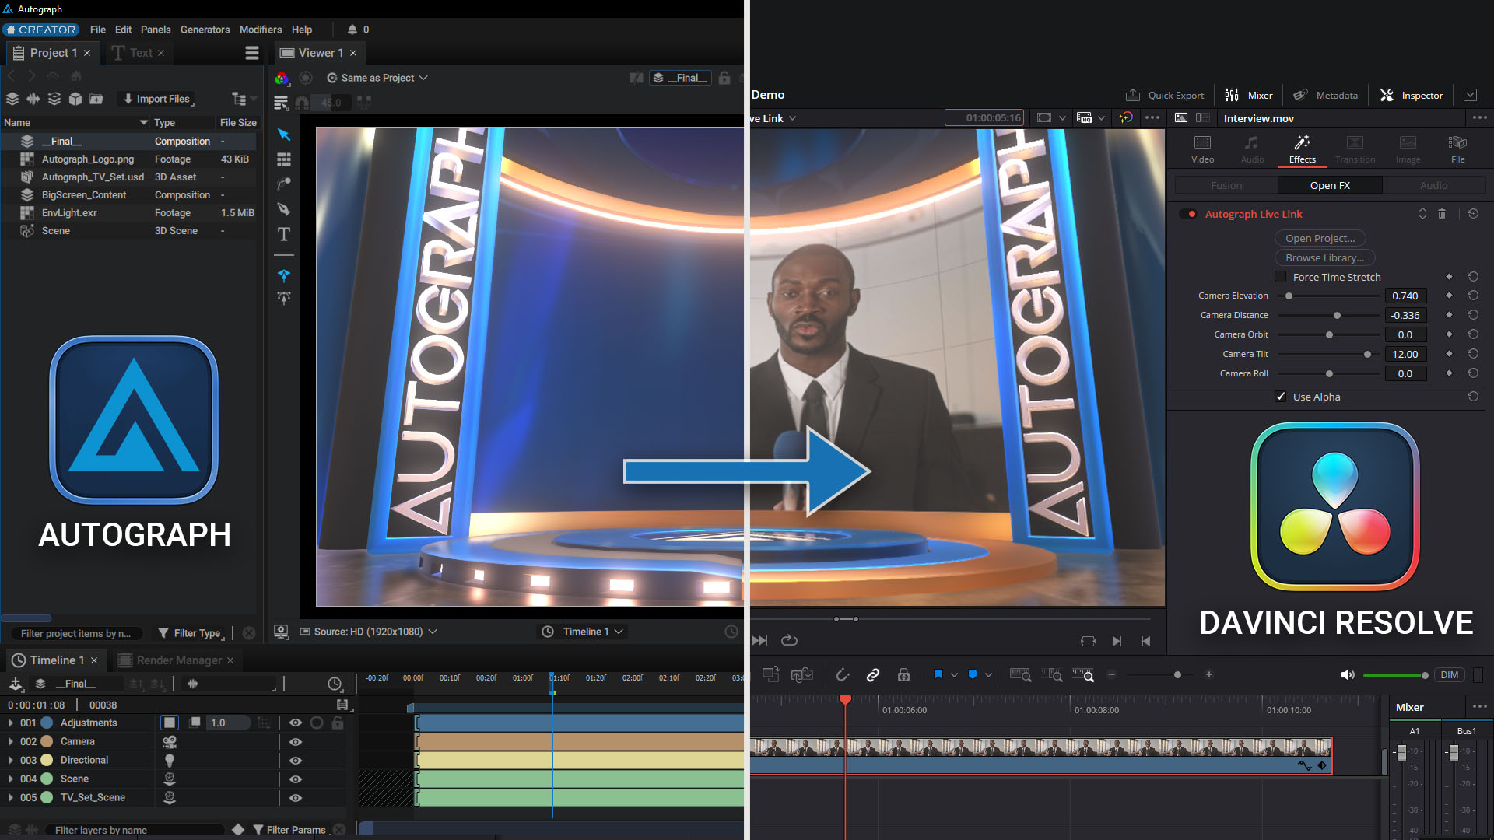Select the Text tool in viewer toolbar

[284, 234]
